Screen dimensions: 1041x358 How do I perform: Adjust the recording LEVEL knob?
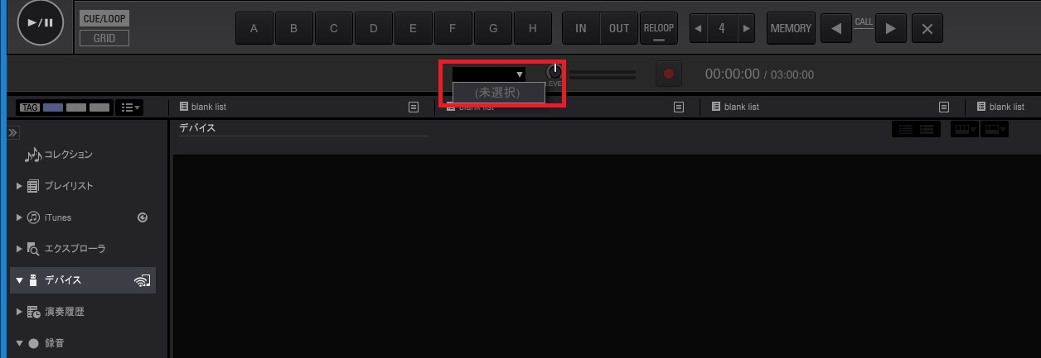[554, 72]
